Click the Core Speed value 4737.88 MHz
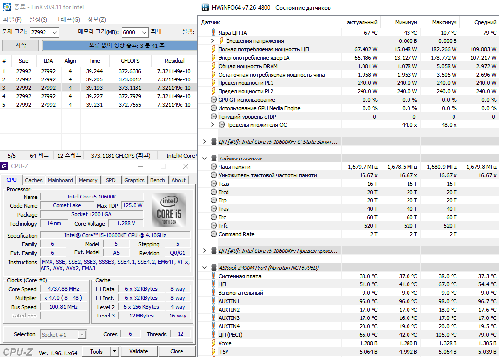This screenshot has width=499, height=357. click(x=63, y=289)
